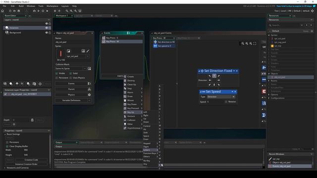Choose Space in the Key Up submenu
The image size is (317, 178).
pos(146,136)
